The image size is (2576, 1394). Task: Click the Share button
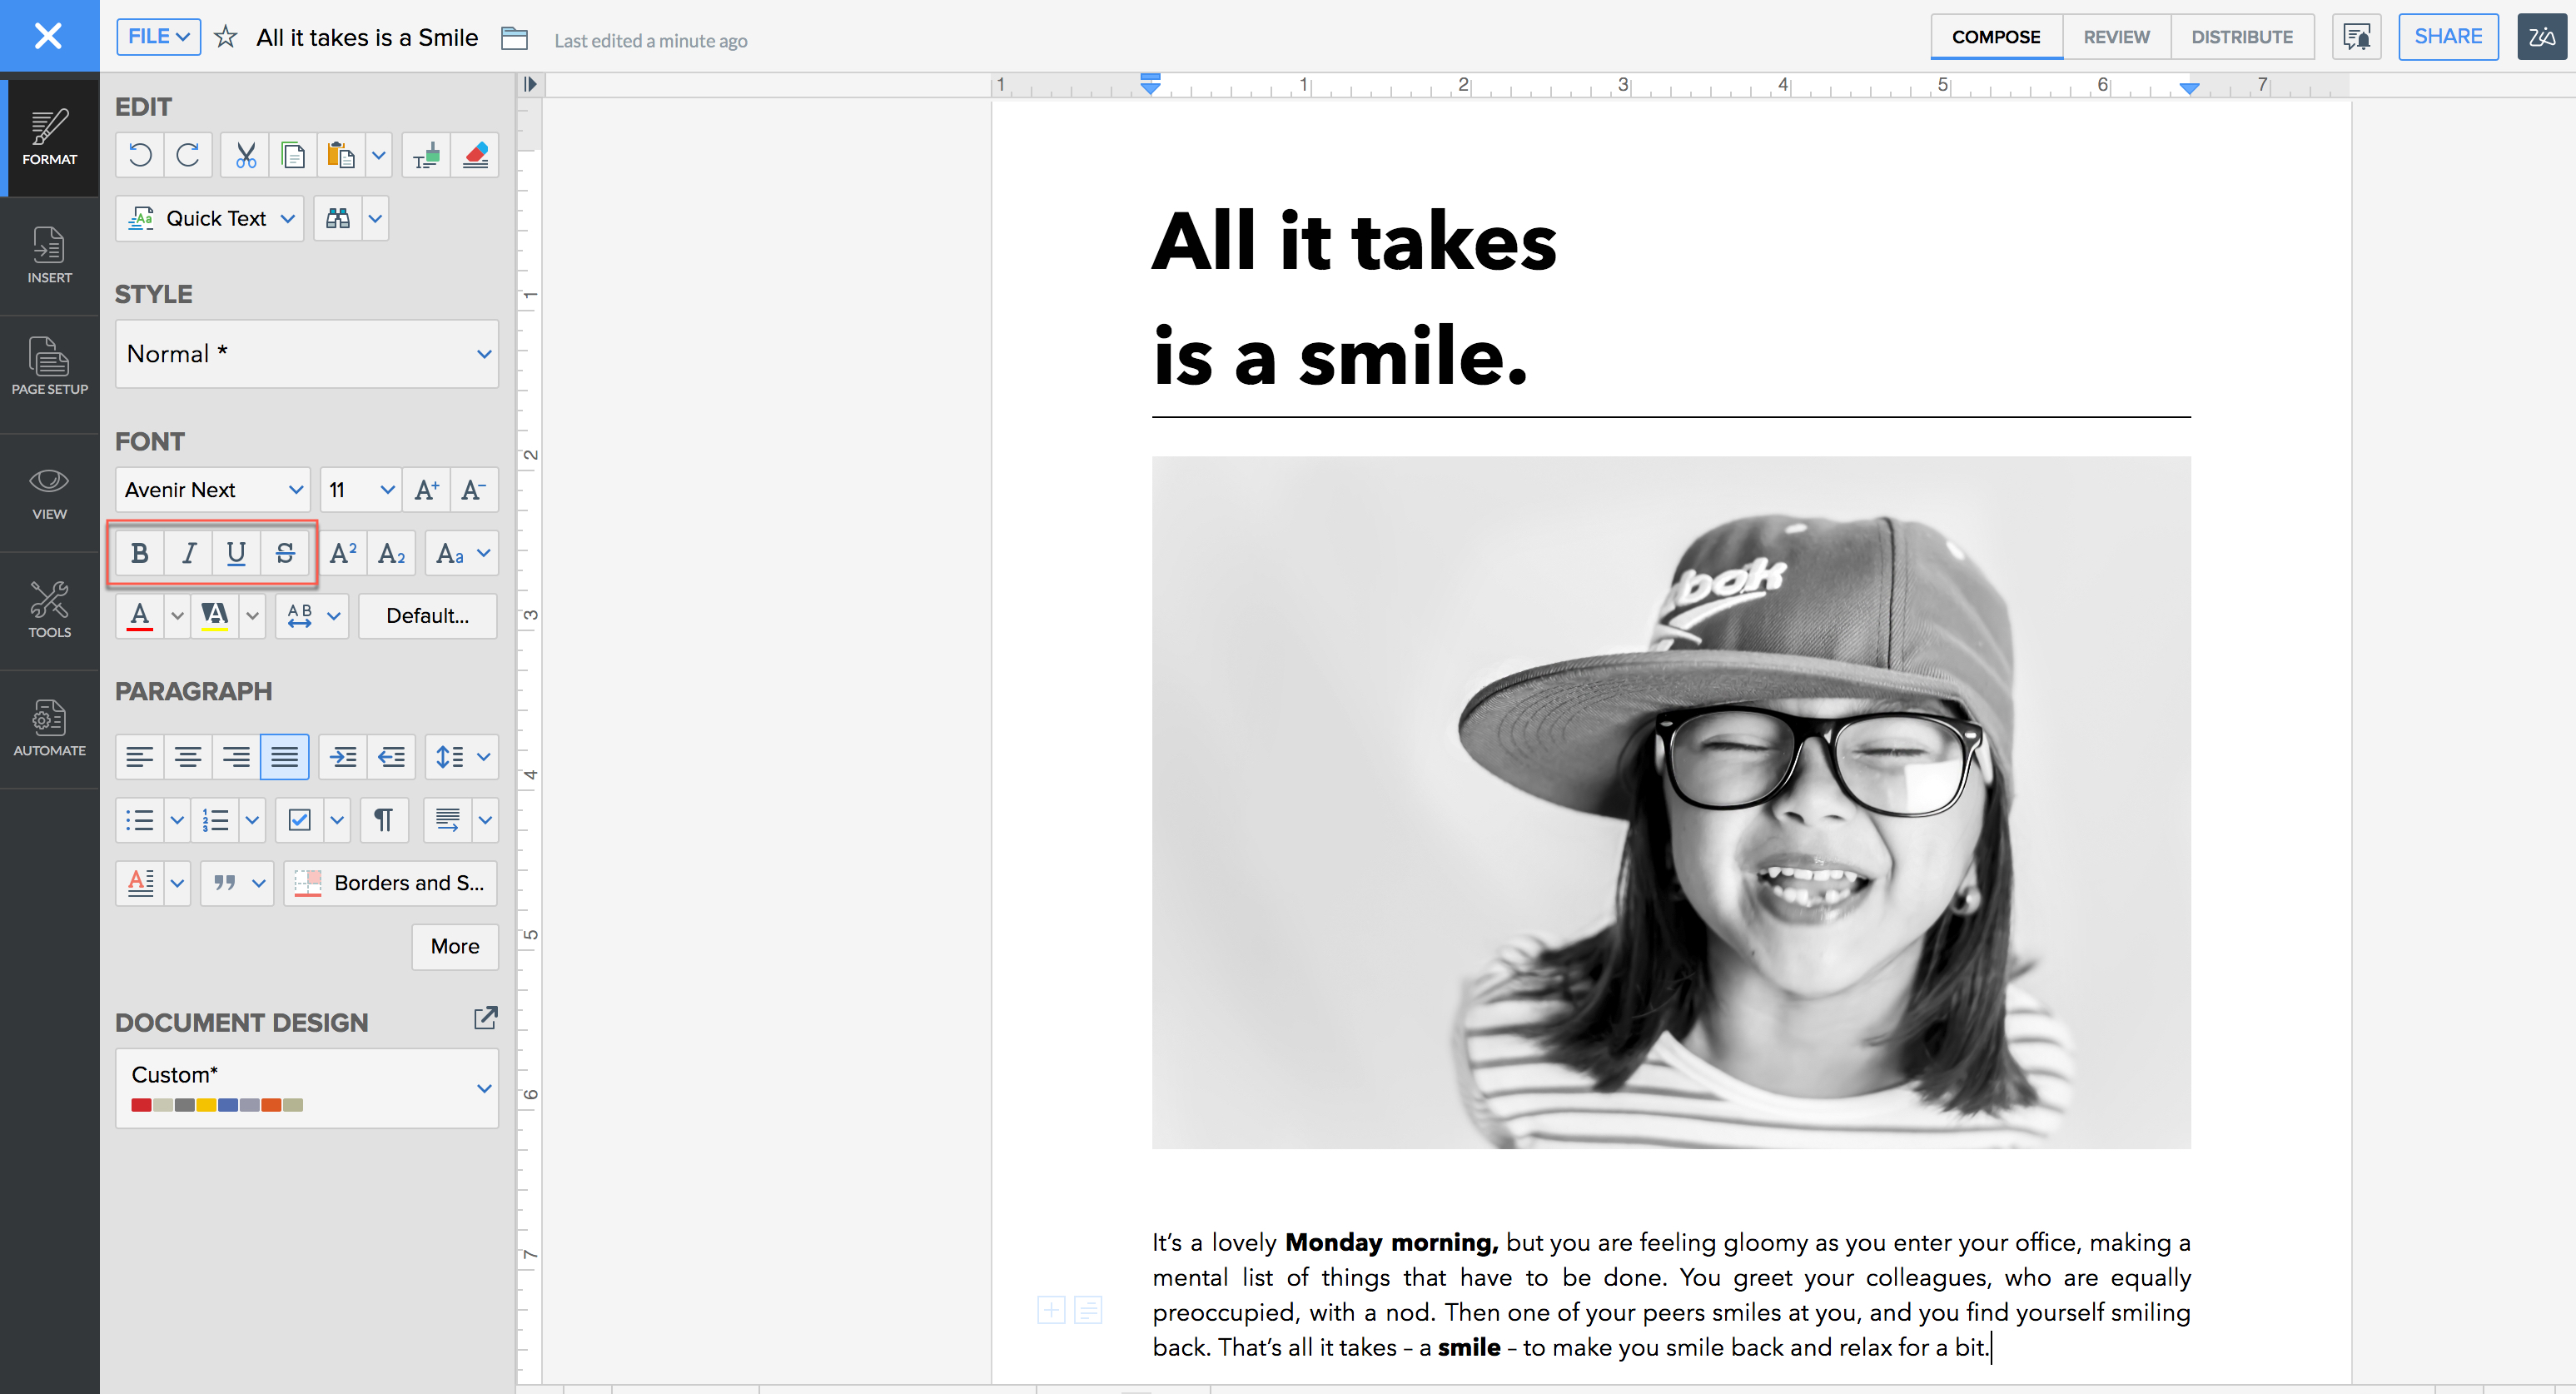click(2447, 37)
